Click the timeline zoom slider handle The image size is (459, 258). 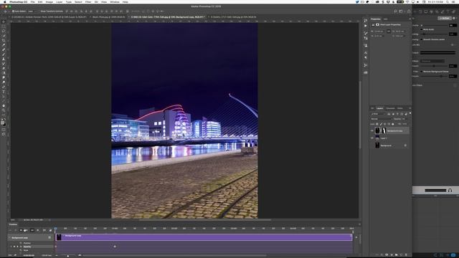coord(67,256)
